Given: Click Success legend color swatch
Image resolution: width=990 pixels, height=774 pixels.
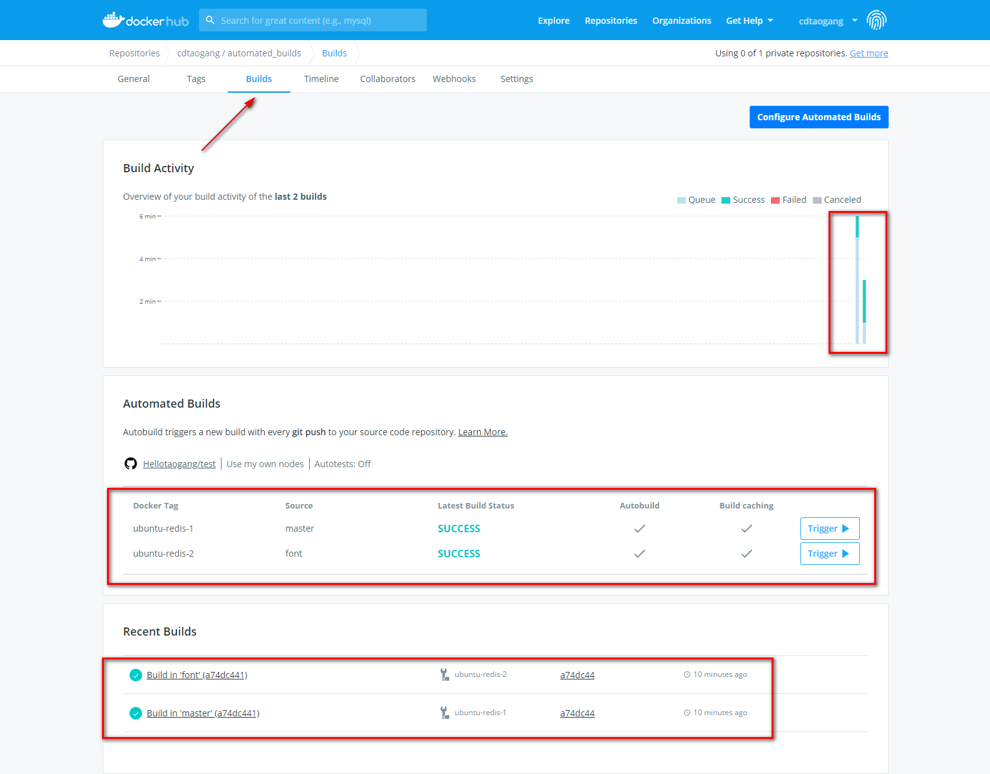Looking at the screenshot, I should [x=726, y=200].
